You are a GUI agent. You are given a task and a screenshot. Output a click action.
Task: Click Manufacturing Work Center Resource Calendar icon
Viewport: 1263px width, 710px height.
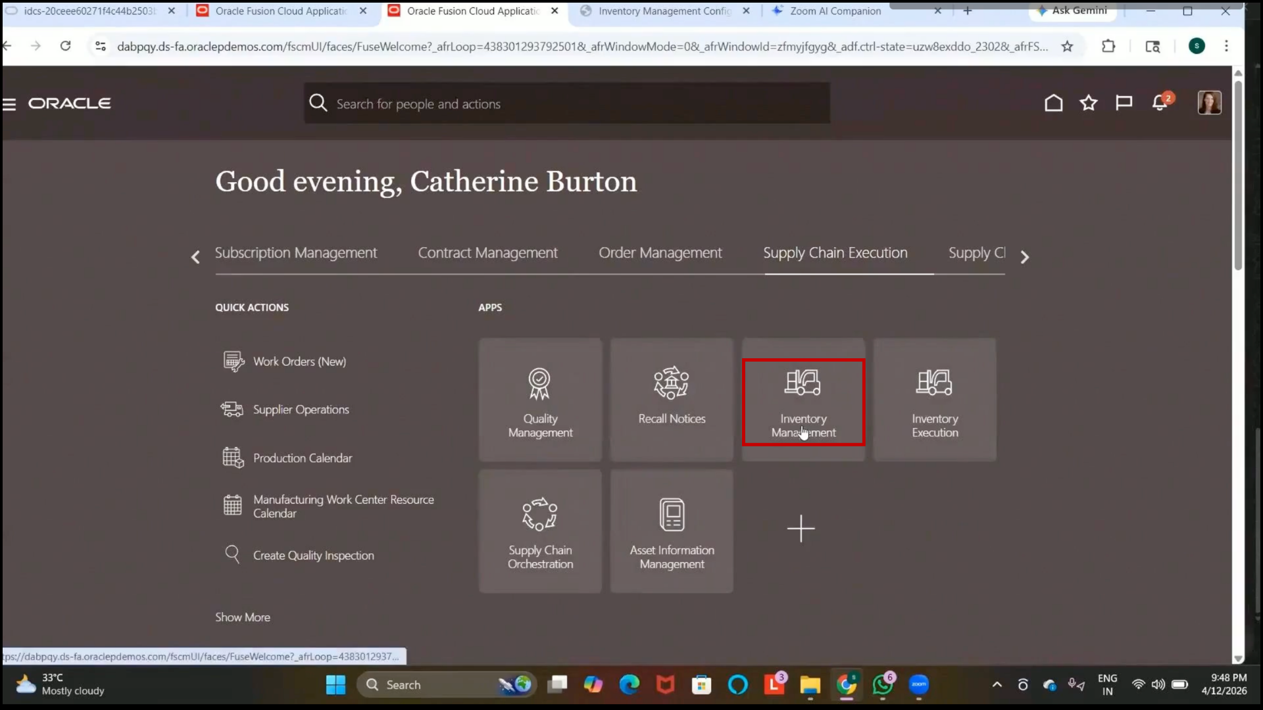pyautogui.click(x=233, y=505)
